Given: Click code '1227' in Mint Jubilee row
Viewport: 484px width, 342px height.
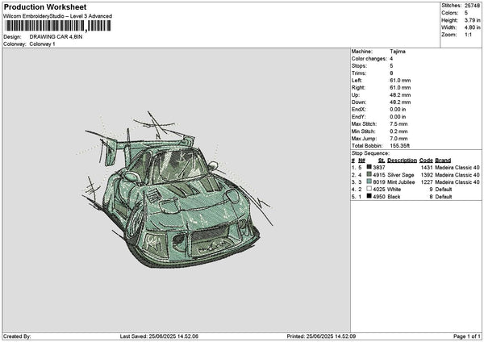Looking at the screenshot, I should tap(427, 182).
